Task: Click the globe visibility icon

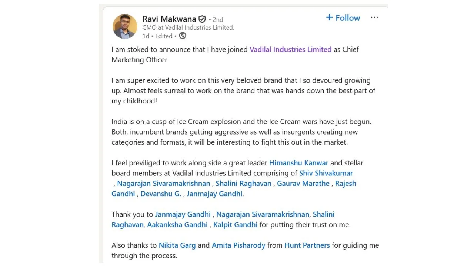Action: coord(183,36)
